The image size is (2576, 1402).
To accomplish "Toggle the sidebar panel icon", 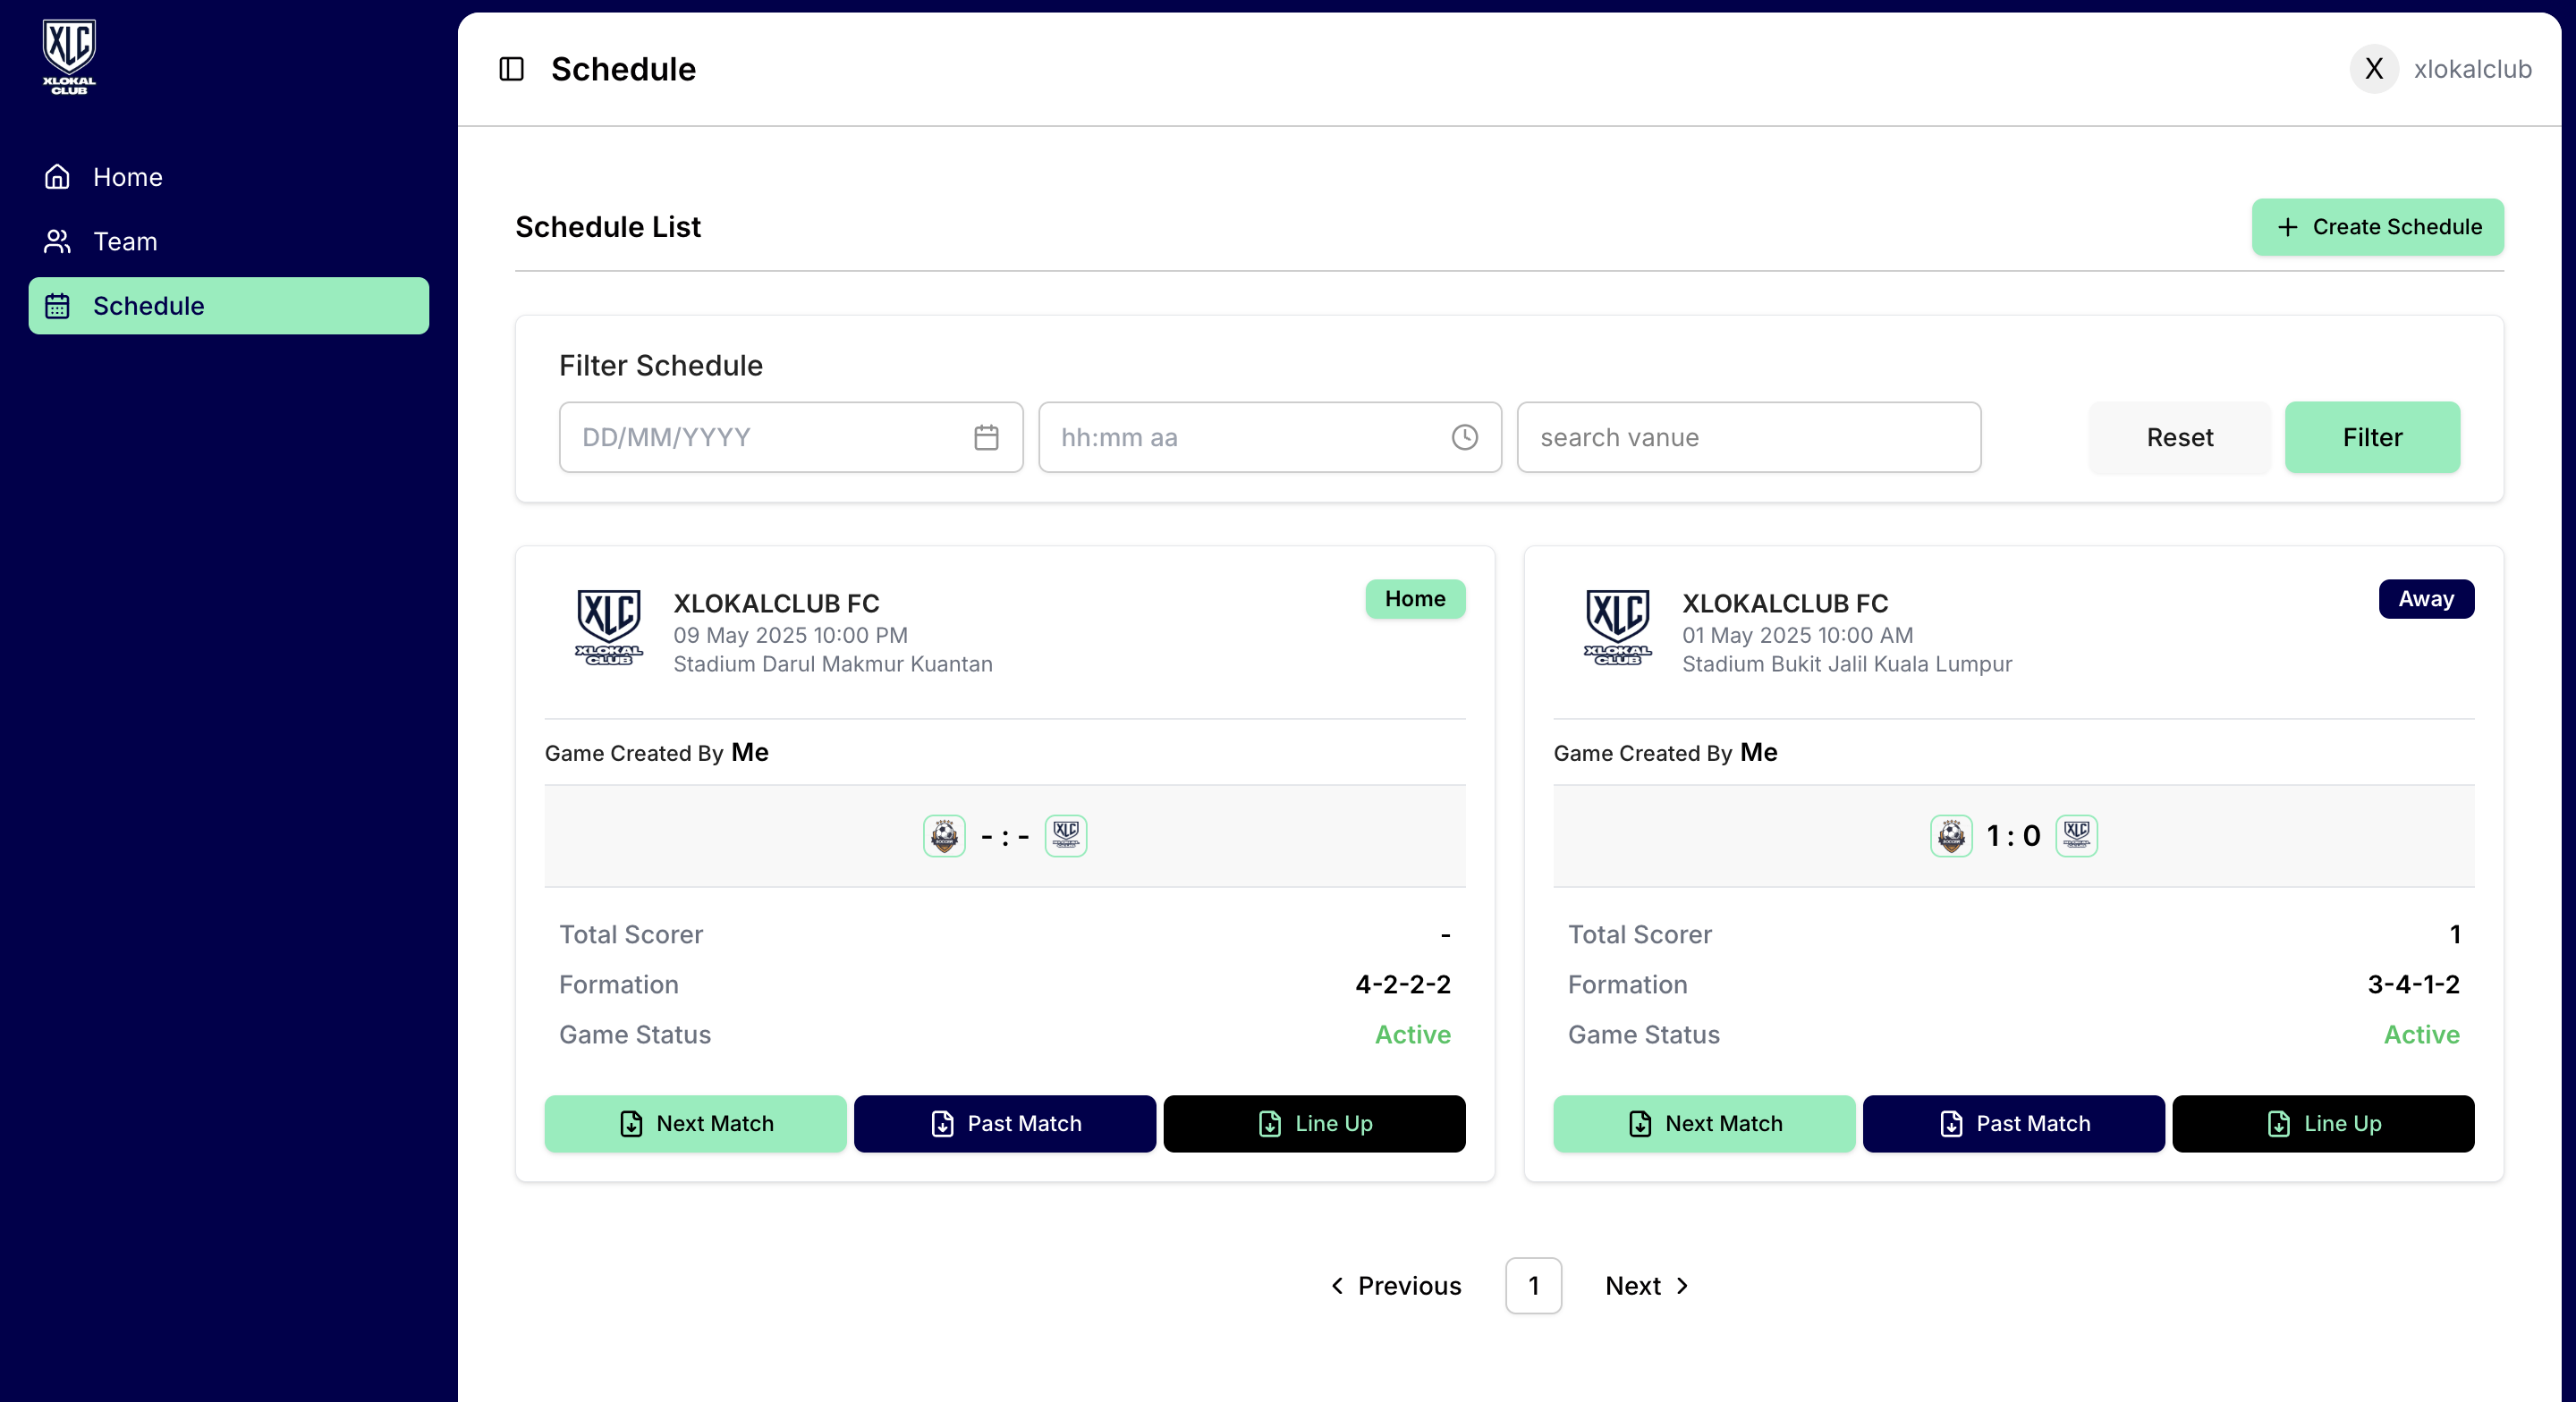I will (511, 69).
